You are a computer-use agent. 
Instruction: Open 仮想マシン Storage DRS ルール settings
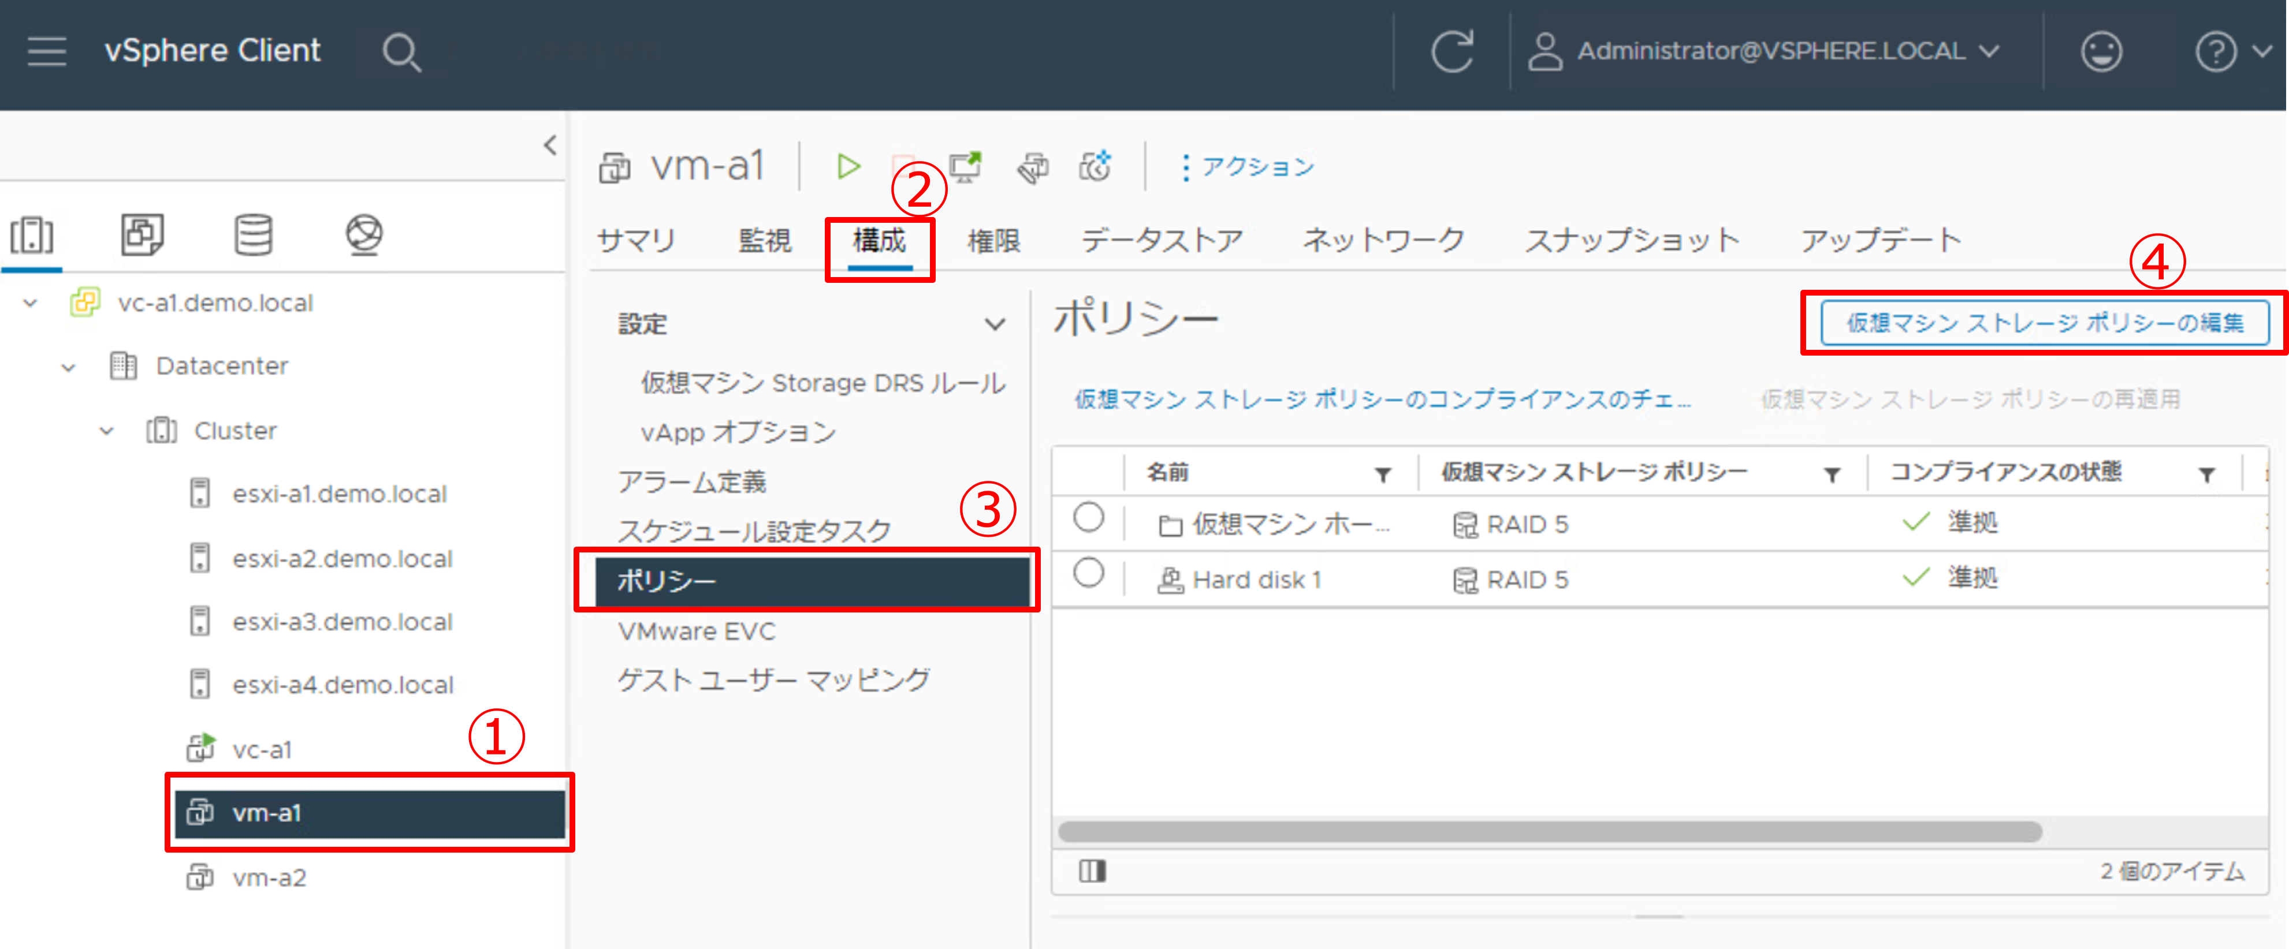823,383
